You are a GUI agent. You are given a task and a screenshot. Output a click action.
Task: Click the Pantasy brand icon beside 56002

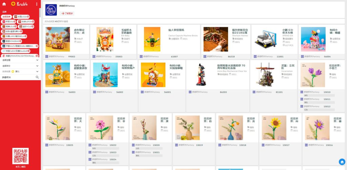pyautogui.click(x=95, y=92)
